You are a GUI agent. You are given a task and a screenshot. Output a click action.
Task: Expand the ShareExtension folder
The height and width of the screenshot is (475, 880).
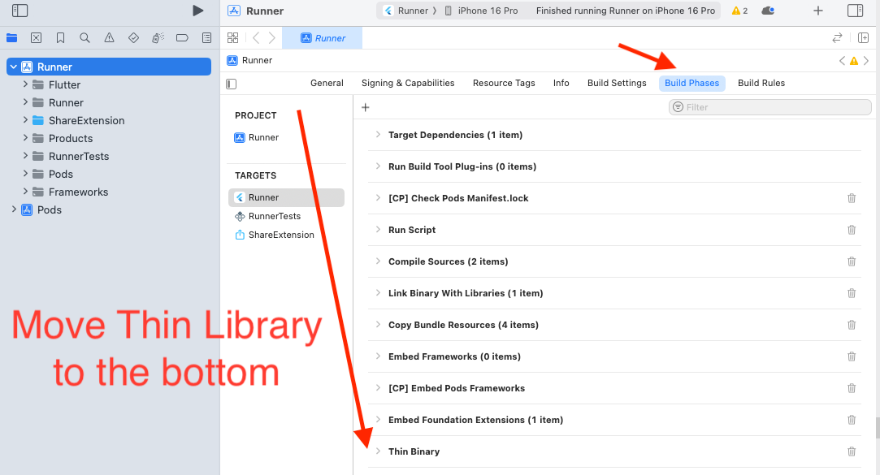[x=25, y=120]
